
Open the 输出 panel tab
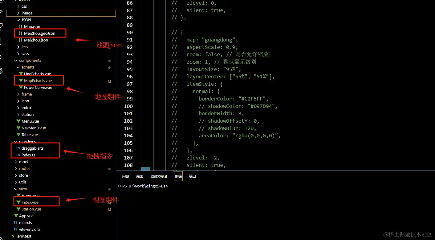140,176
